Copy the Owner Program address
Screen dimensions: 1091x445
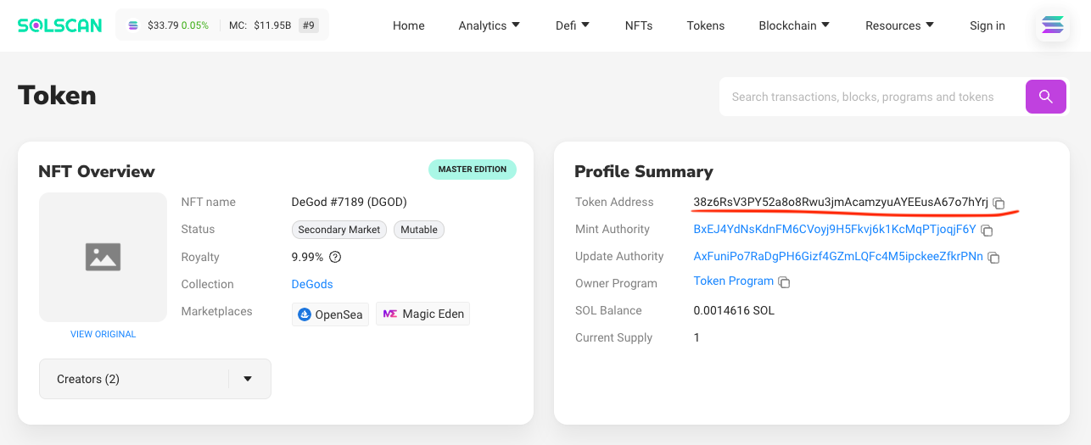pyautogui.click(x=784, y=282)
